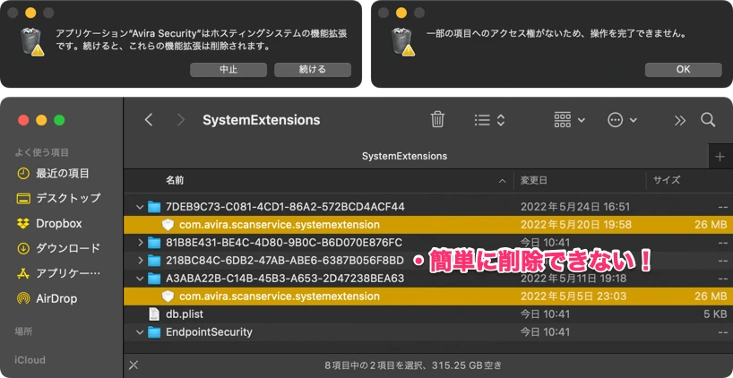733x378 pixels.
Task: Expand the 218BC84C folder disclosure triangle
Action: (x=140, y=261)
